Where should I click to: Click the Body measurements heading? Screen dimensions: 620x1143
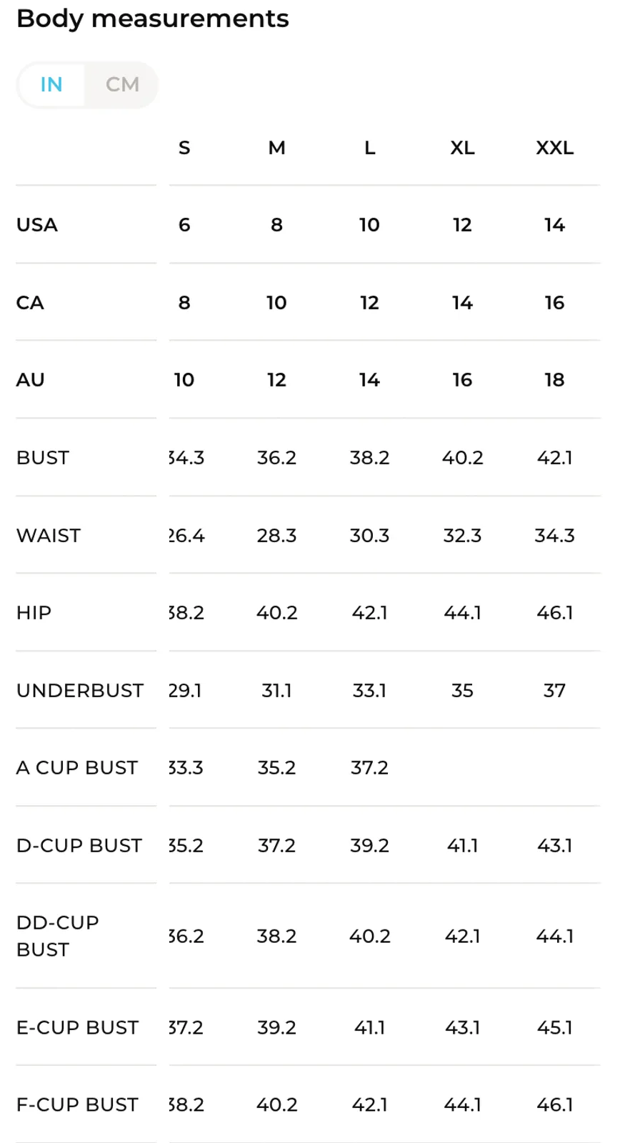click(153, 19)
